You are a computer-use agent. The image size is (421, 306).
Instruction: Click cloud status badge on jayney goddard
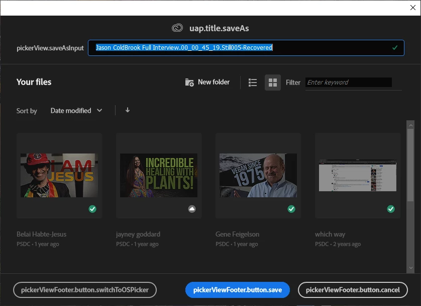[x=192, y=209]
